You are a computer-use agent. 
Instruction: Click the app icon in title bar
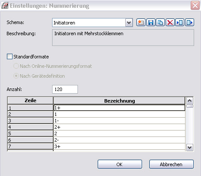click(x=5, y=6)
